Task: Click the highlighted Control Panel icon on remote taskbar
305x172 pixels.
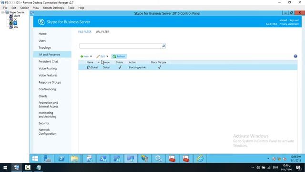Action: click(x=131, y=158)
